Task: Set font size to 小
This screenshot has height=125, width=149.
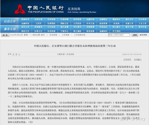Action: [x=19, y=54]
